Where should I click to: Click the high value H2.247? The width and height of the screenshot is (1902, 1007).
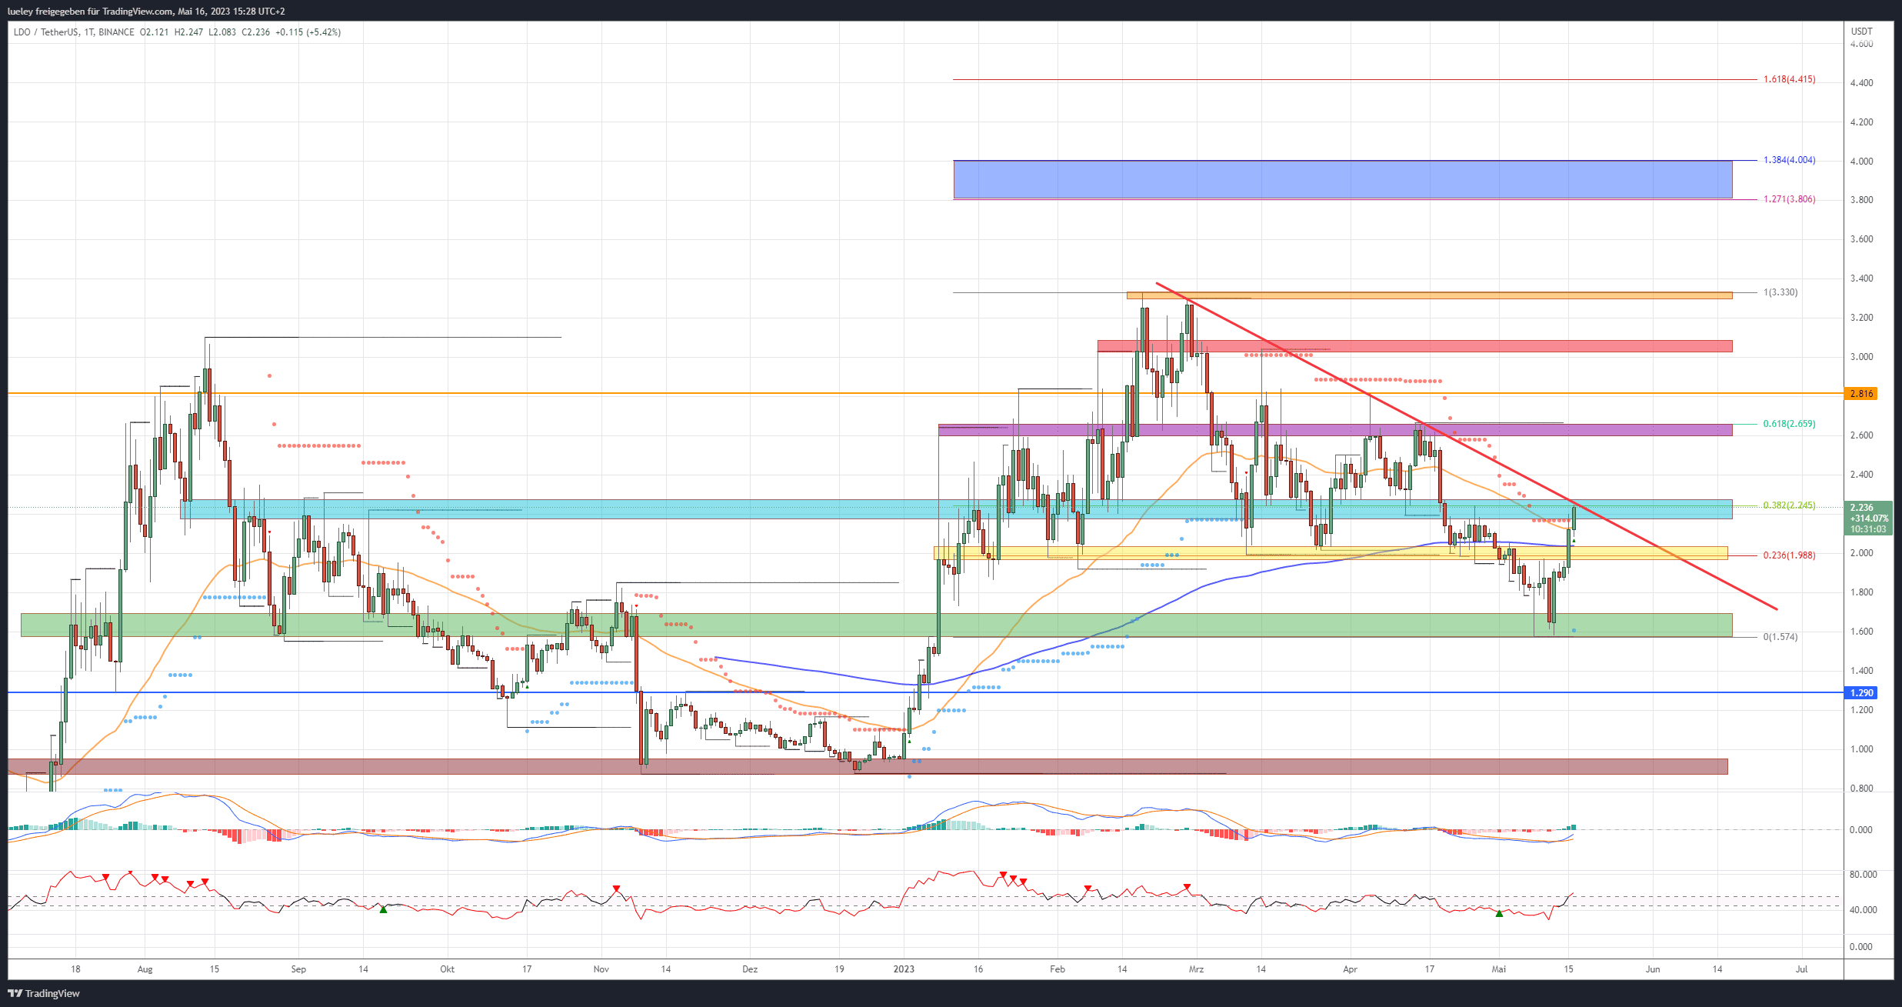[x=188, y=32]
